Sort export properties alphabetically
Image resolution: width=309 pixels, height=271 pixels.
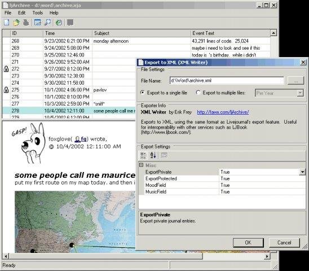(x=153, y=155)
